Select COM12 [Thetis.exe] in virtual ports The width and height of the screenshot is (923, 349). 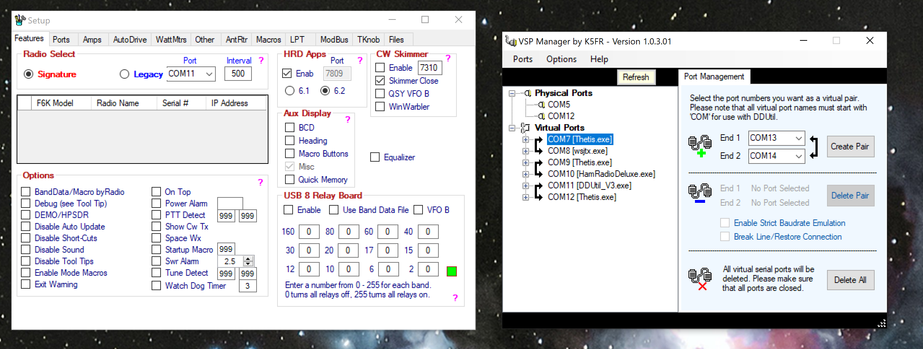(582, 197)
